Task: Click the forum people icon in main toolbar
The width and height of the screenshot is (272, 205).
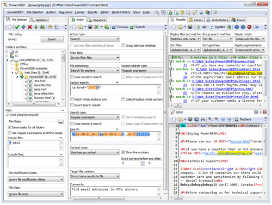Action: [208, 13]
